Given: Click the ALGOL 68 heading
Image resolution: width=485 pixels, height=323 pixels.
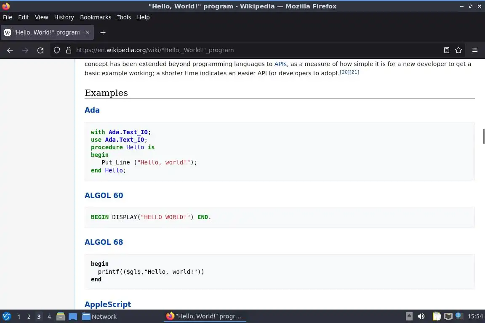Looking at the screenshot, I should coord(104,242).
